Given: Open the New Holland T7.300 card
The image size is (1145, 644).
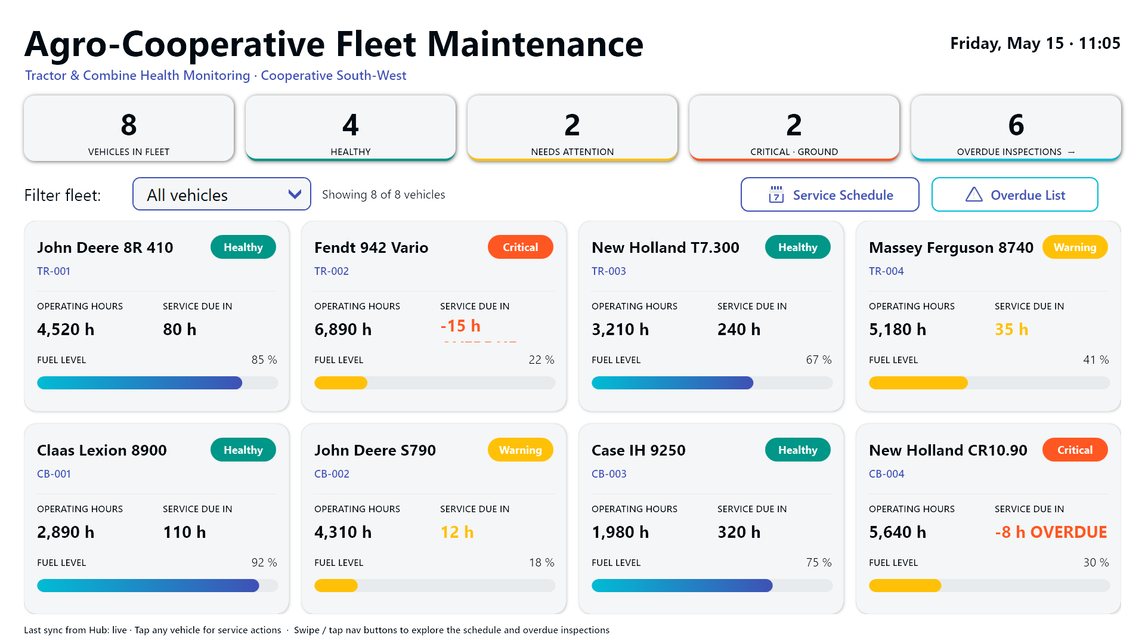Looking at the screenshot, I should 711,316.
